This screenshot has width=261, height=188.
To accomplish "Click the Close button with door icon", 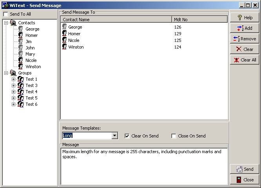I will coord(245,180).
